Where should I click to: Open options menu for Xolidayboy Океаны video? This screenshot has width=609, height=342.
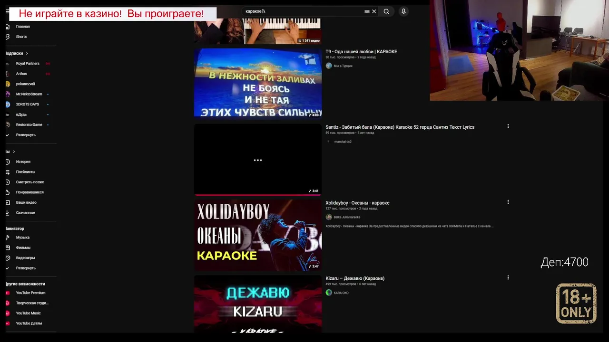pyautogui.click(x=508, y=202)
